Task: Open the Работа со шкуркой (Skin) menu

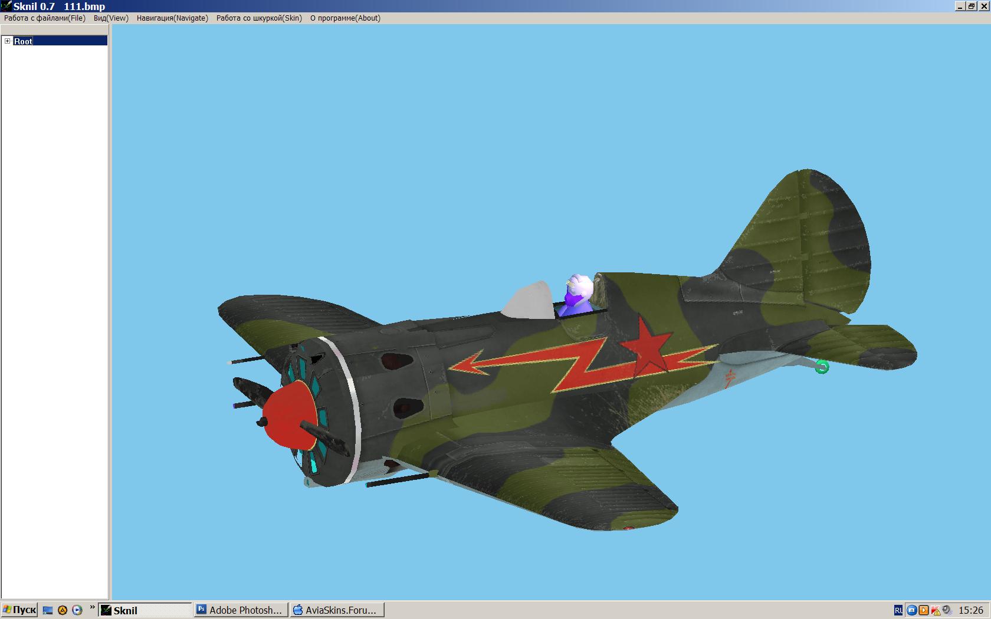Action: click(x=259, y=18)
